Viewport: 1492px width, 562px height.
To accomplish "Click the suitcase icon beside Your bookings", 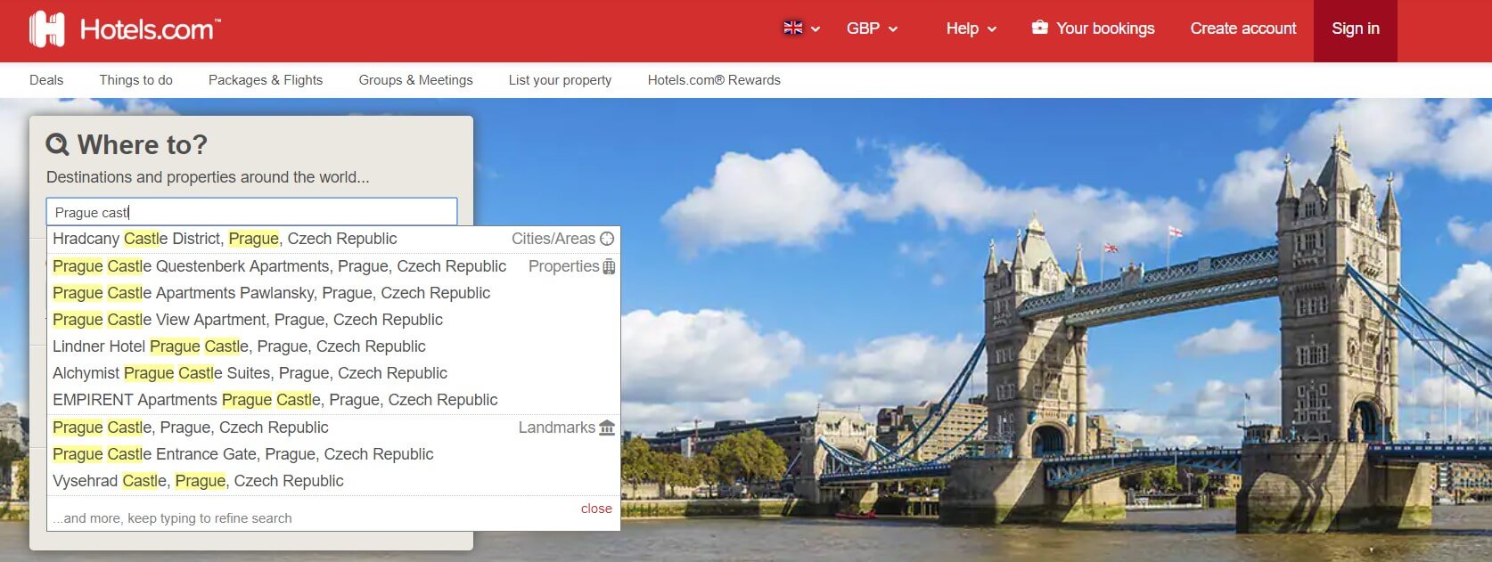I will (1039, 28).
